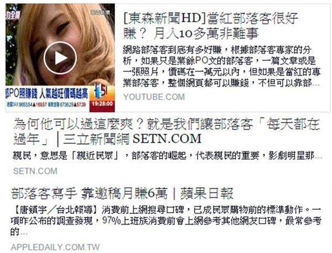Viewport: 332px width, 253px height.
Task: Click the APPLEDAILY.COM.TW source label
Action: [55, 247]
